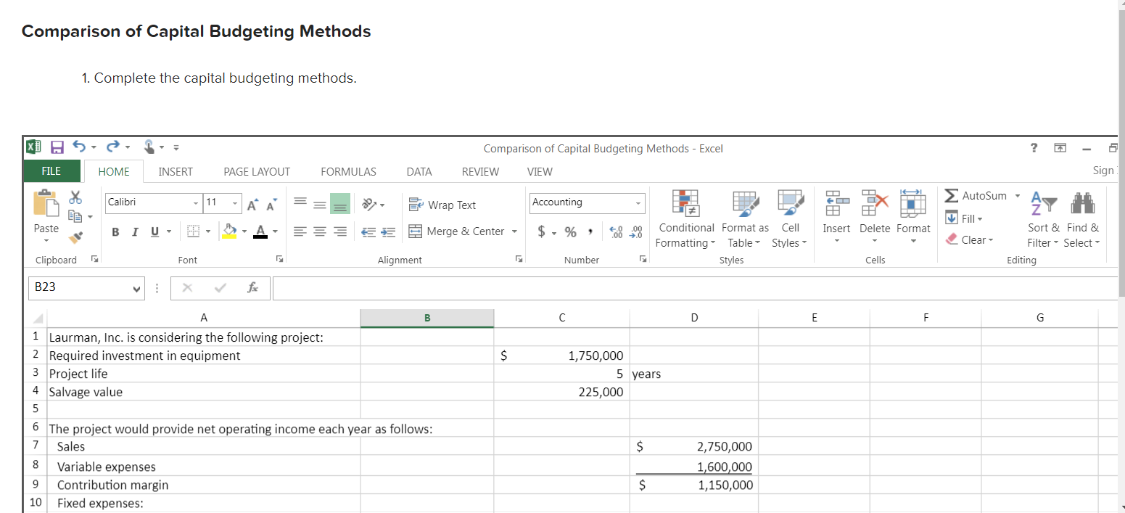Image resolution: width=1125 pixels, height=513 pixels.
Task: Toggle italic formatting
Action: point(134,231)
